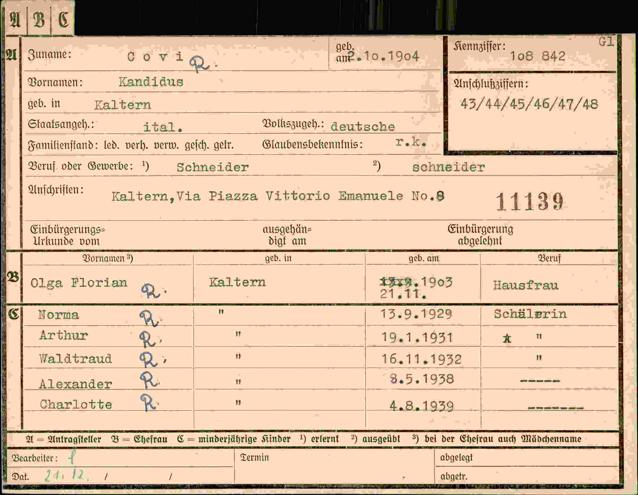Click 'GI' mark at top right corner
638x495 pixels.
tap(606, 42)
